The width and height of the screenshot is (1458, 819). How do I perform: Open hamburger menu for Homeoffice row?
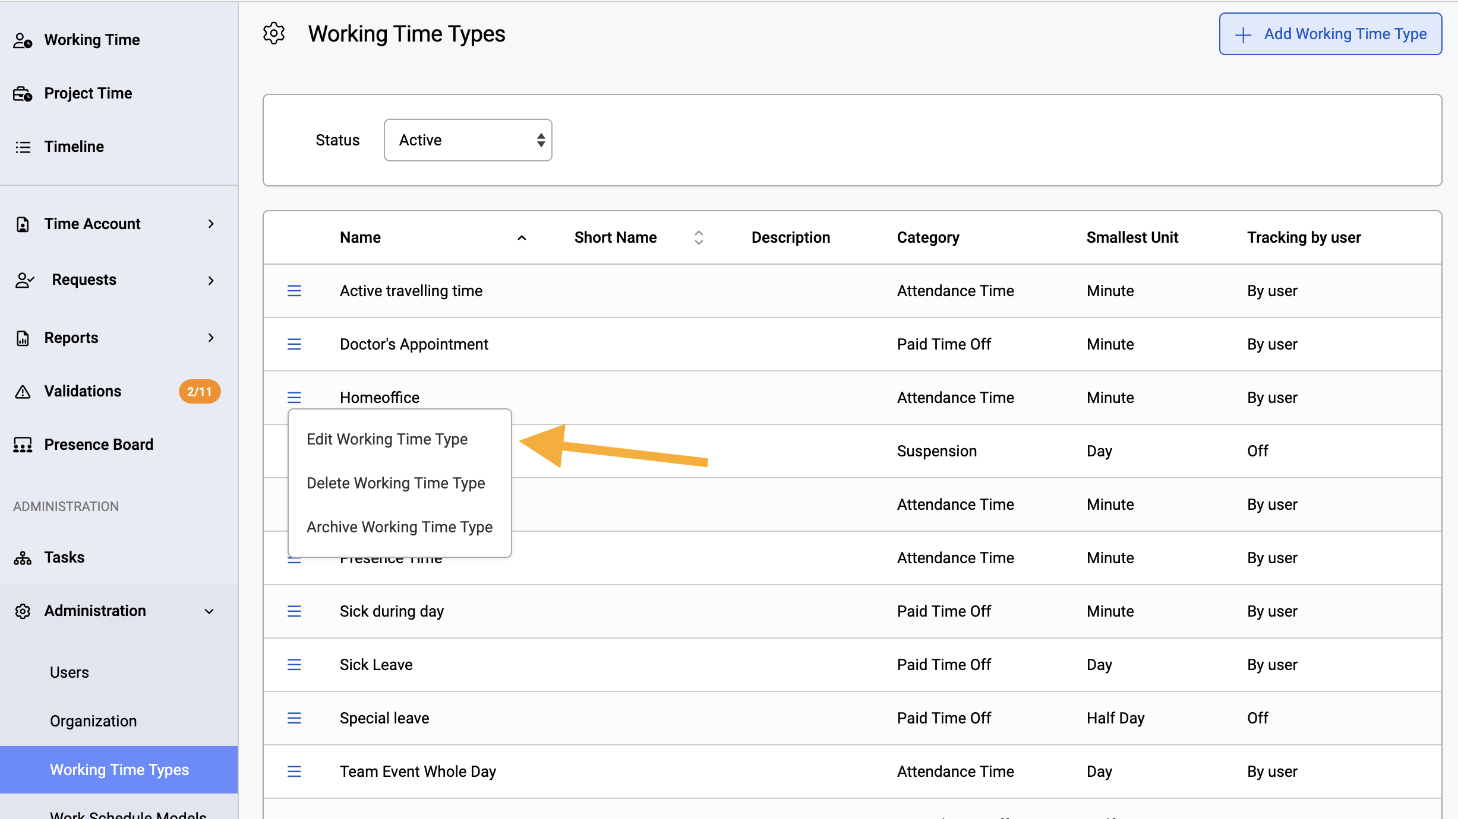[x=294, y=398]
